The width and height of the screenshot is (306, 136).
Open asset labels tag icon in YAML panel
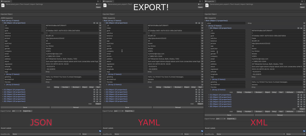click(202, 131)
